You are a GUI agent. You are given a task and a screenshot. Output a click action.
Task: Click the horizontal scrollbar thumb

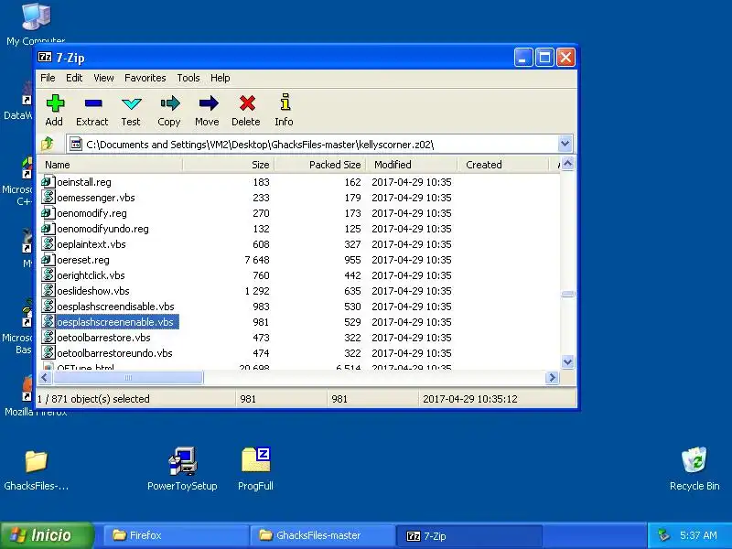pyautogui.click(x=128, y=377)
